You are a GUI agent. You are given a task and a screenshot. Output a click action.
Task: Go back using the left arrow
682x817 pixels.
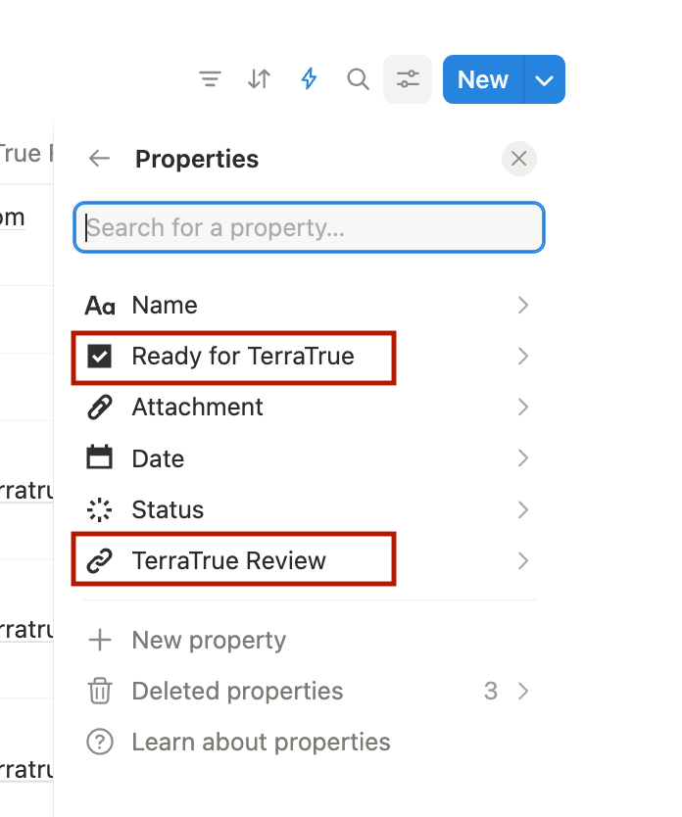click(x=100, y=159)
